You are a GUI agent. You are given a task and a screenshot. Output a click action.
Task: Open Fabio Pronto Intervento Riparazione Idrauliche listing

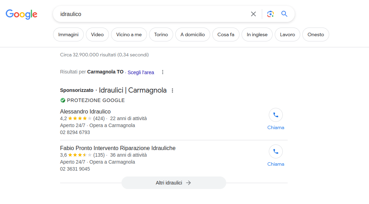click(x=118, y=148)
